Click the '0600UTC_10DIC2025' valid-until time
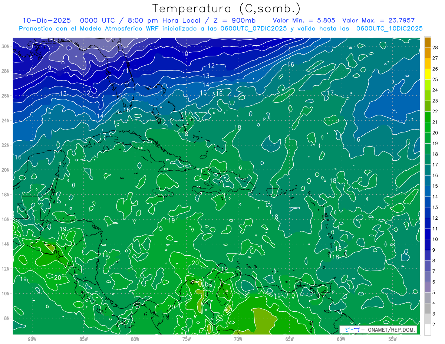This screenshot has width=445, height=344. 389,28
